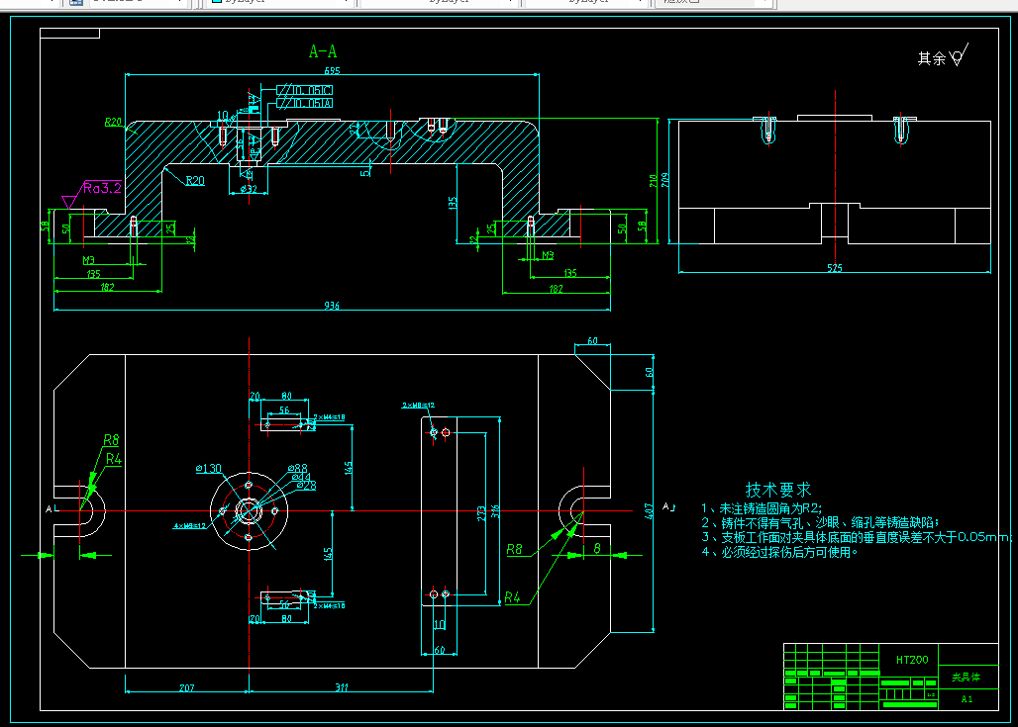Click the 技术要求 heading text
The image size is (1018, 727).
point(778,490)
